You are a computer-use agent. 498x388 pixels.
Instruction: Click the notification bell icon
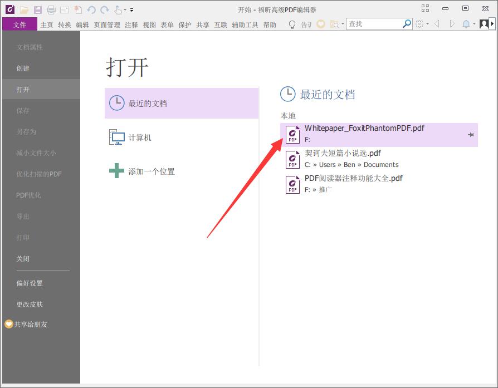[x=466, y=24]
